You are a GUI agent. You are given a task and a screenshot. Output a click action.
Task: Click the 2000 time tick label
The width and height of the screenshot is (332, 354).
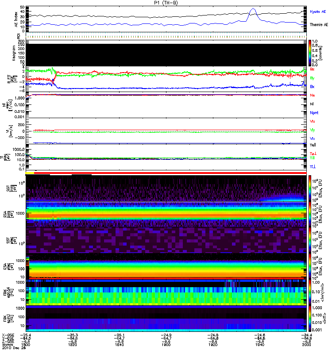pos(306,345)
